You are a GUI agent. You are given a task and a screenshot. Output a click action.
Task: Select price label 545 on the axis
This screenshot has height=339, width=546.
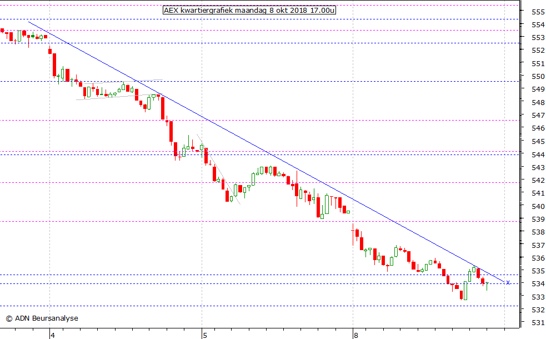tap(538, 142)
